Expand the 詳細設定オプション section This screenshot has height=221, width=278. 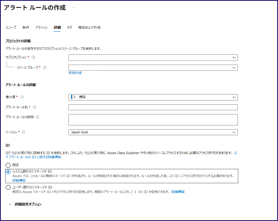pyautogui.click(x=28, y=204)
